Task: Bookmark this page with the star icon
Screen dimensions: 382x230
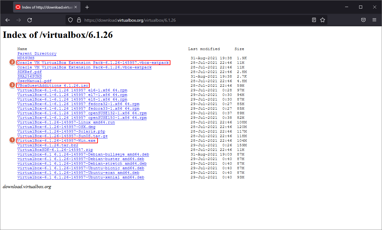Action: (323, 20)
